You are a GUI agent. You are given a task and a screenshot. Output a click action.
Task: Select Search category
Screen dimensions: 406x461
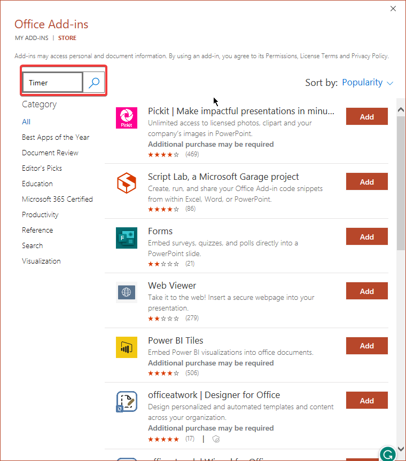33,246
